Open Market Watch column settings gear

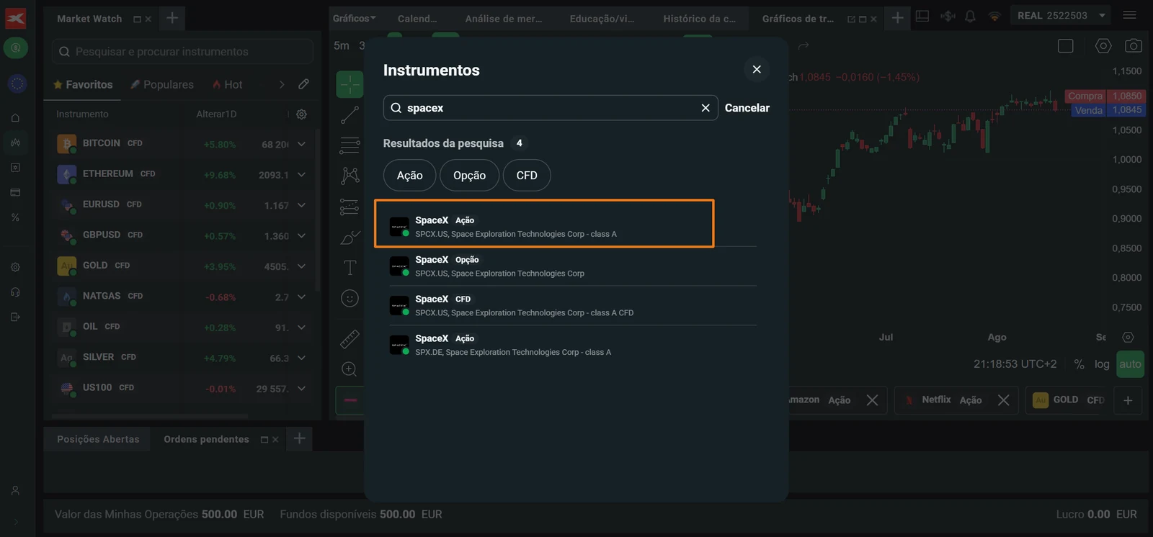(x=302, y=114)
